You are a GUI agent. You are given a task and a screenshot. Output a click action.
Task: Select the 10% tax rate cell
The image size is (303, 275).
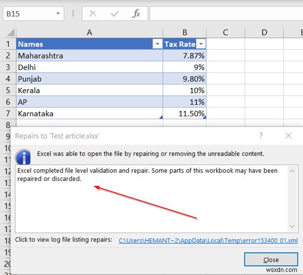tap(184, 90)
